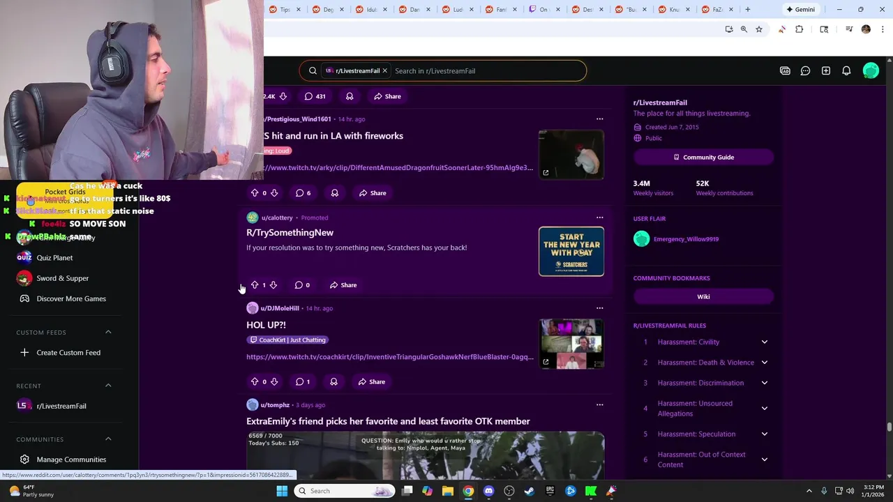Open Chrome three-dot menu
This screenshot has height=502, width=893.
pyautogui.click(x=882, y=29)
